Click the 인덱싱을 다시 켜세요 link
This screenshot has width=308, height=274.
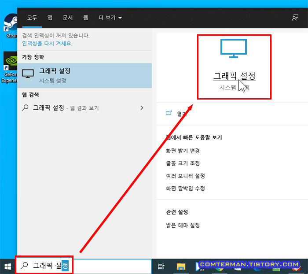pos(47,43)
